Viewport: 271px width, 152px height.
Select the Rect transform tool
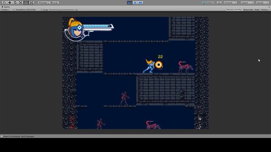point(26,3)
